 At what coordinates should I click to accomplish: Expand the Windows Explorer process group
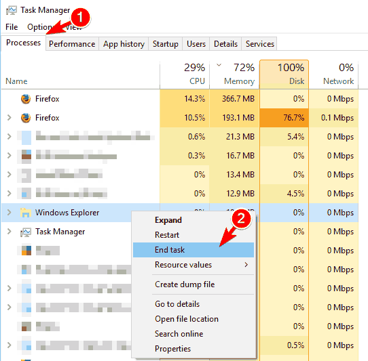coord(9,213)
